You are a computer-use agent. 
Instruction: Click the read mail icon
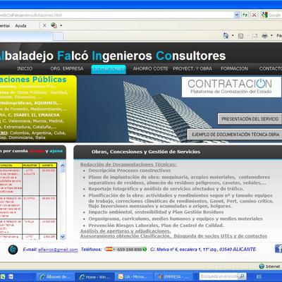(x=255, y=36)
